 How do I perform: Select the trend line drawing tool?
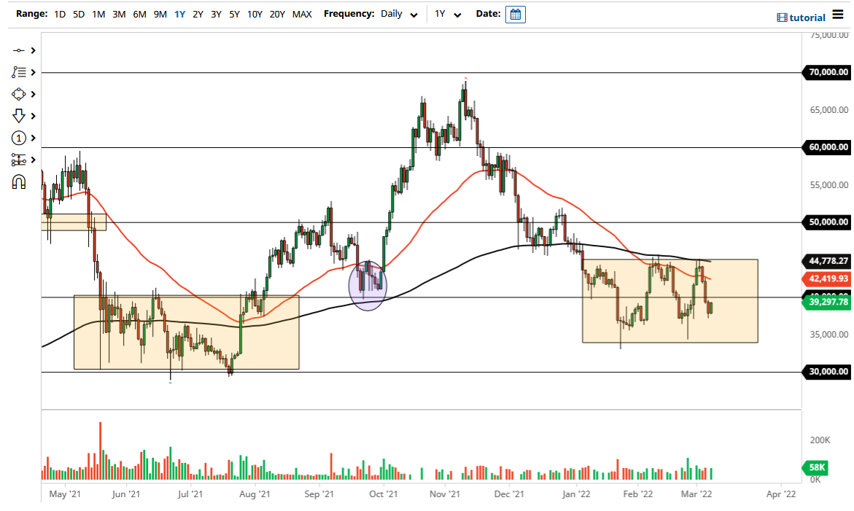point(18,51)
